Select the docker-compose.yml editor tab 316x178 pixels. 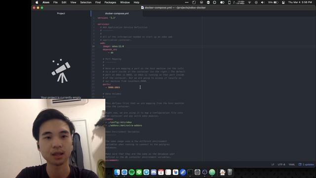pos(117,13)
